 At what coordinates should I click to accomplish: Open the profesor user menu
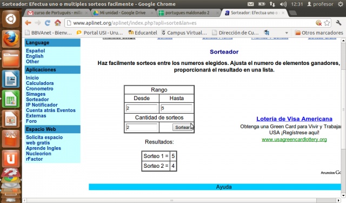click(x=320, y=4)
